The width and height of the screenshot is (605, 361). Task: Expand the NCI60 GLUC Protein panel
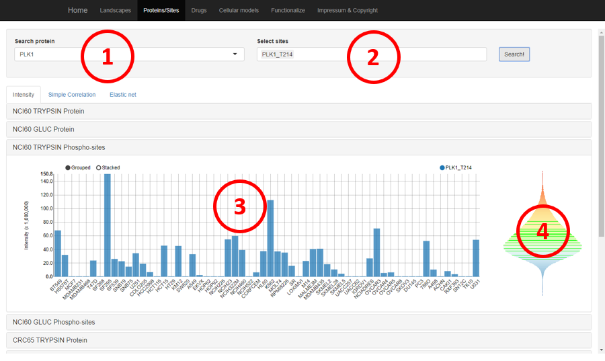click(x=44, y=129)
